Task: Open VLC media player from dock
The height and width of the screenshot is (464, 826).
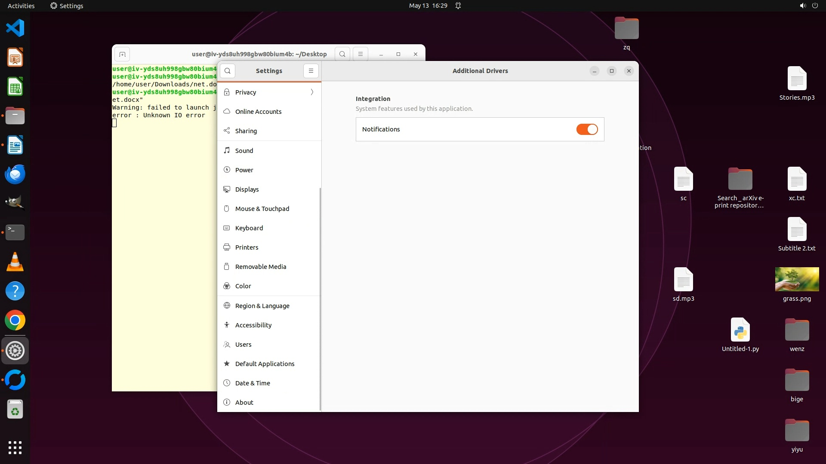Action: (15, 262)
